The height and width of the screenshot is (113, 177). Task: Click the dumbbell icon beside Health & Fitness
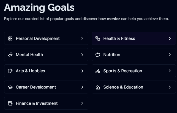tap(98, 38)
